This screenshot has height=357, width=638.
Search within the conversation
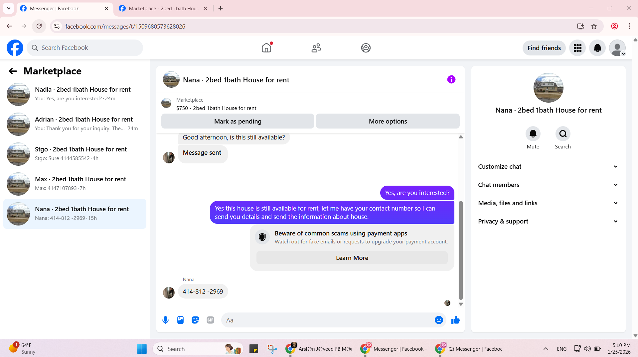click(x=563, y=134)
